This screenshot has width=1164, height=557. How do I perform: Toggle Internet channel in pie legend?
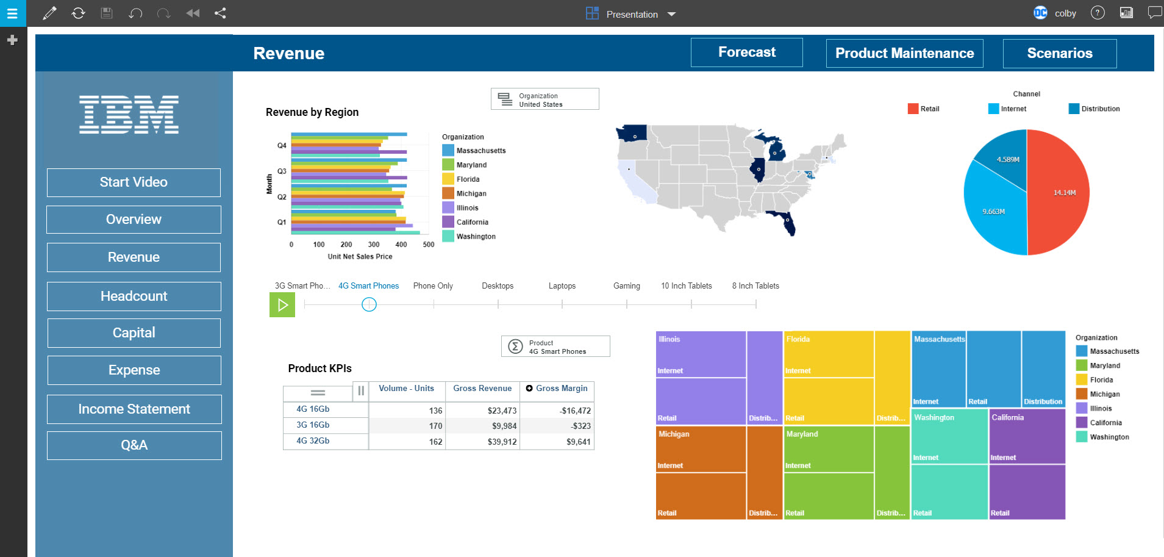pyautogui.click(x=1007, y=109)
